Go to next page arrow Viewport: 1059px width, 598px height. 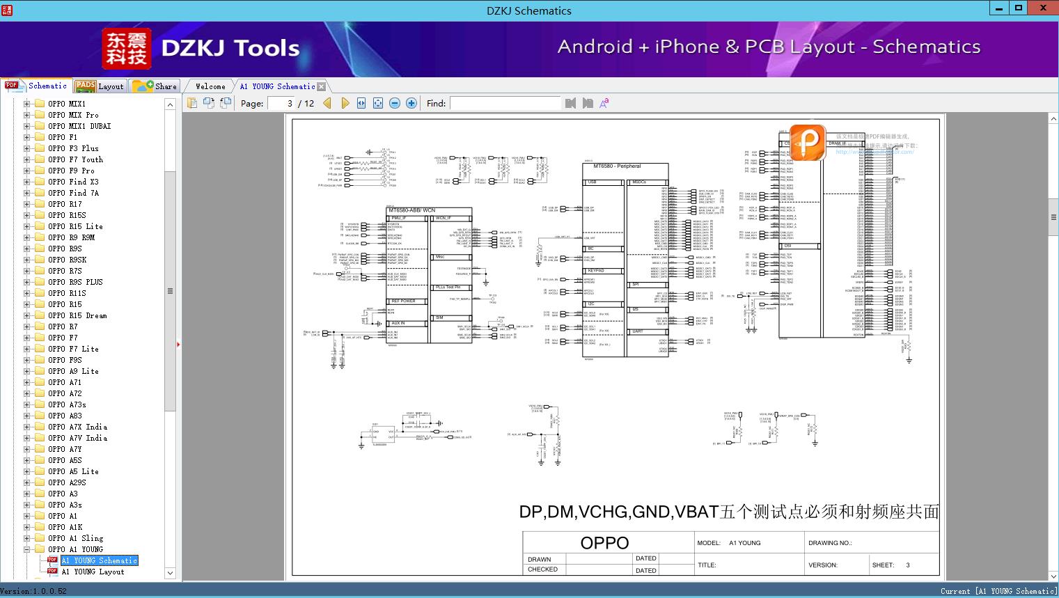pyautogui.click(x=345, y=103)
